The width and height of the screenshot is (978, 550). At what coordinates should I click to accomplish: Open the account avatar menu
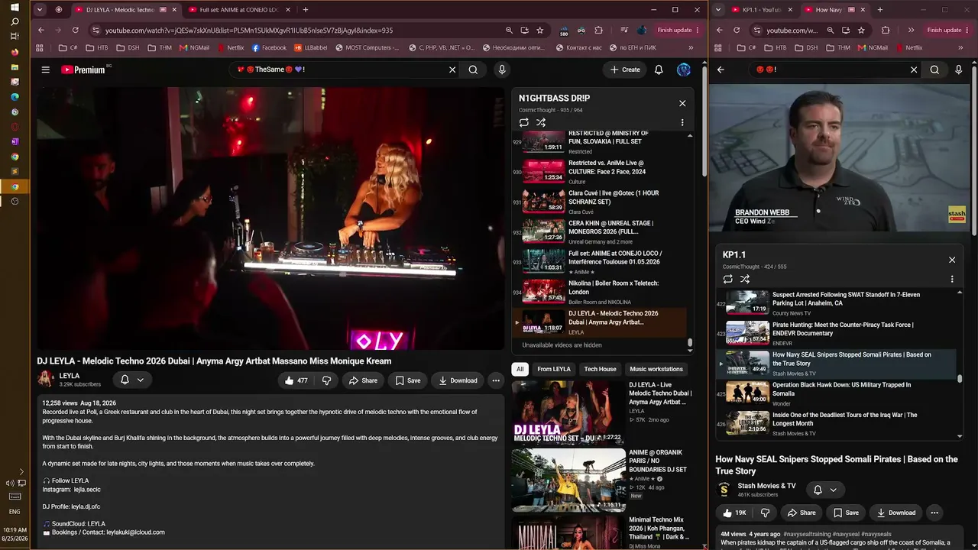pyautogui.click(x=684, y=70)
